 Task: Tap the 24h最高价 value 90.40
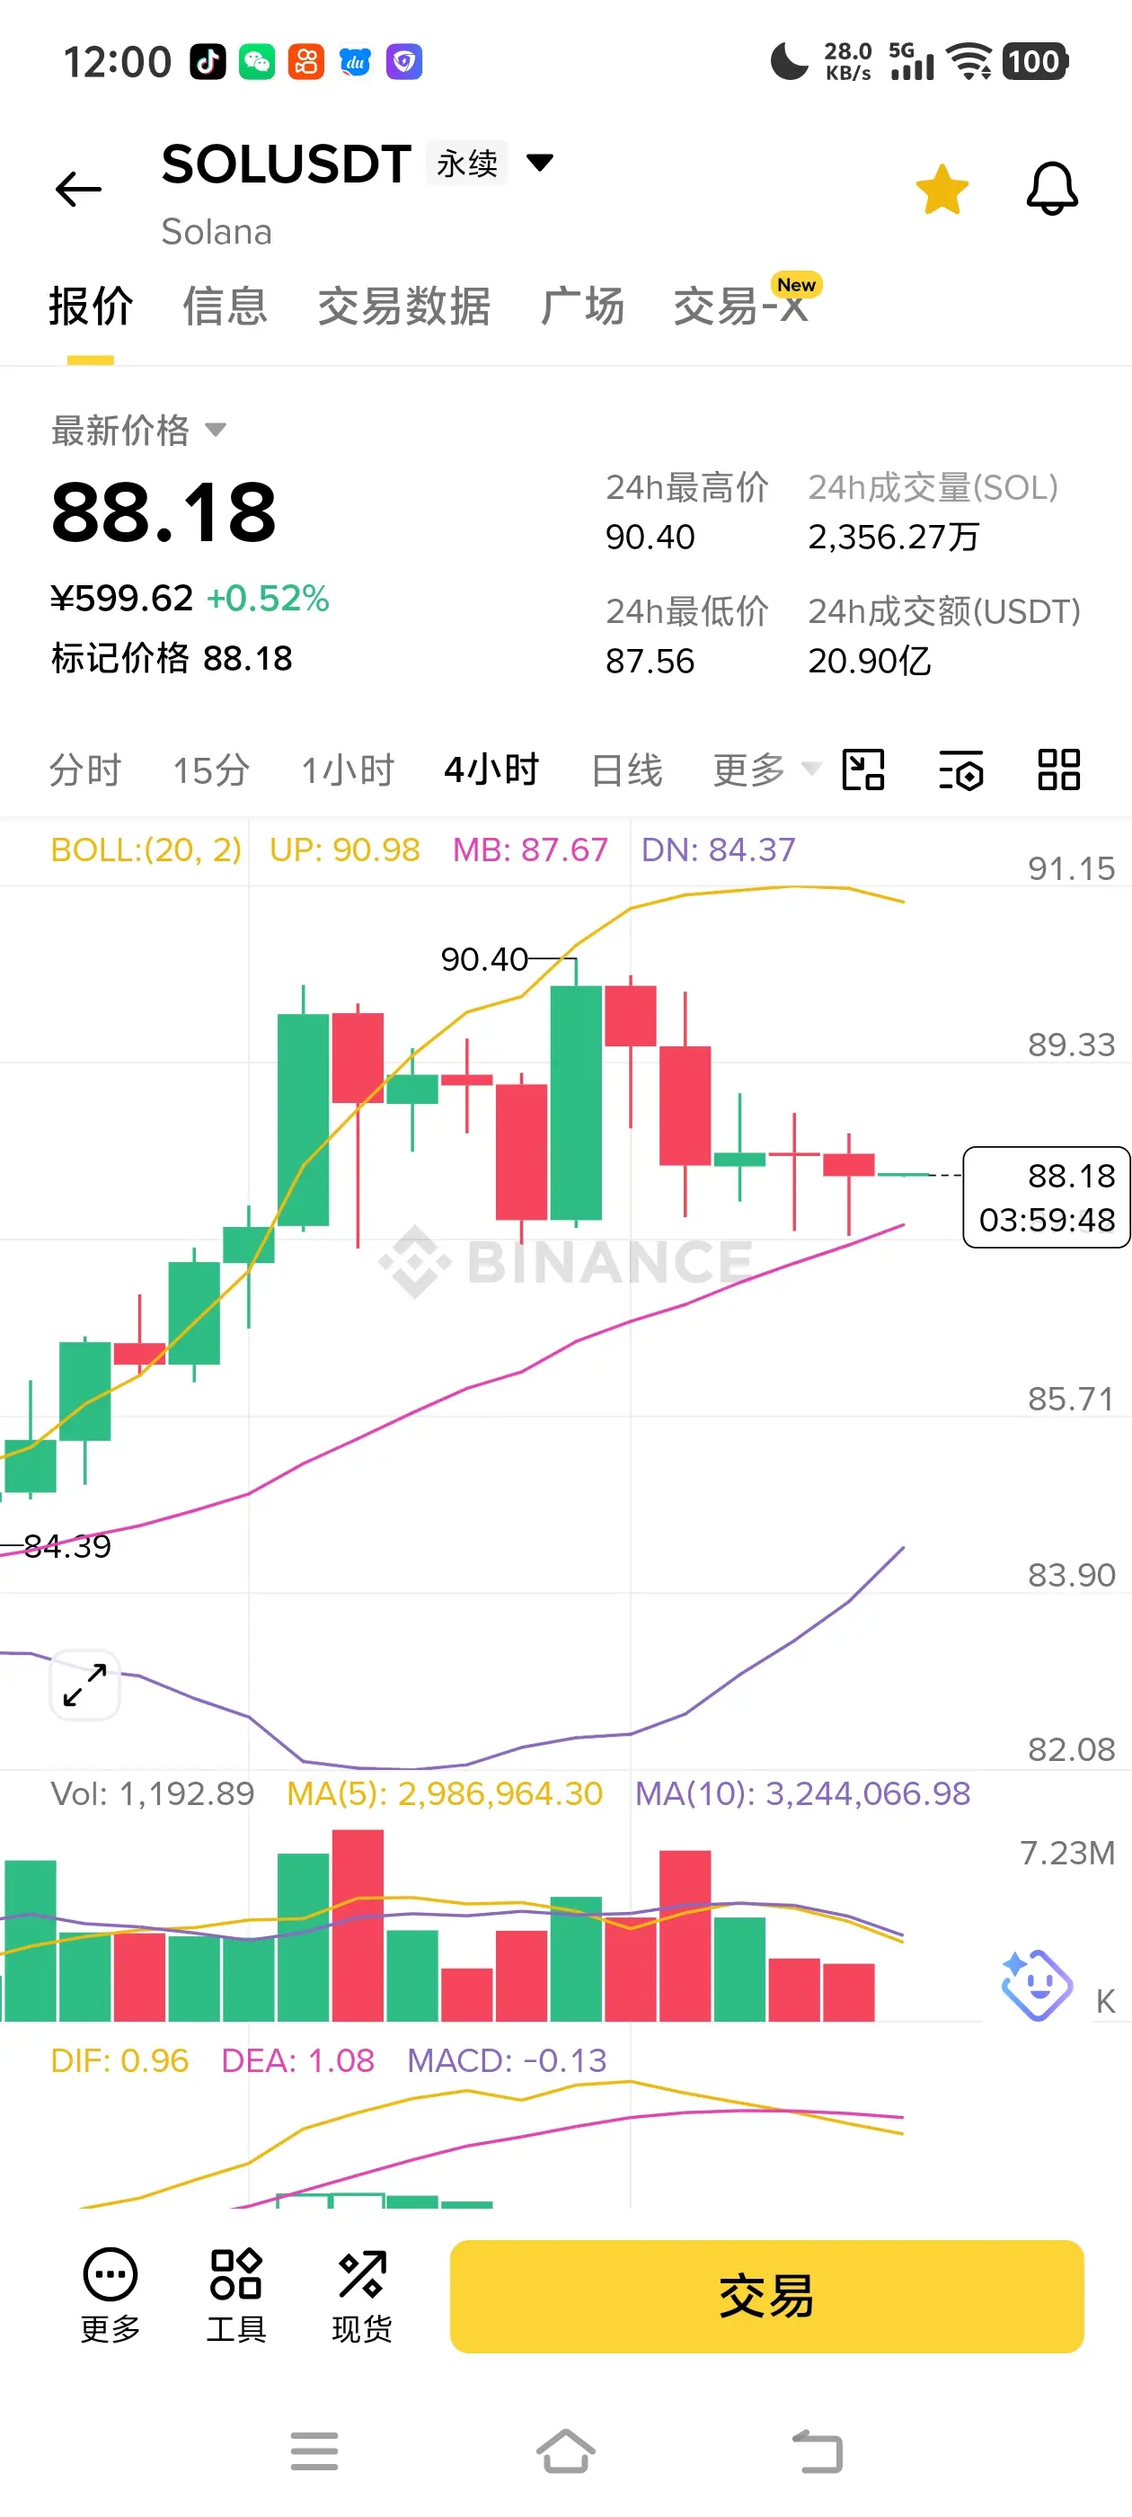[650, 538]
